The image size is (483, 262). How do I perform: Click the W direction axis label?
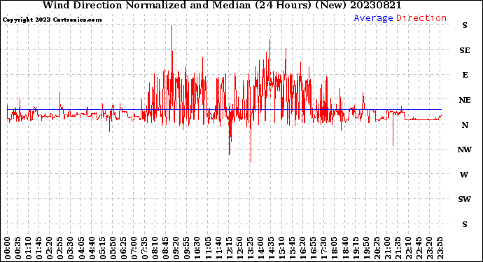pyautogui.click(x=464, y=175)
